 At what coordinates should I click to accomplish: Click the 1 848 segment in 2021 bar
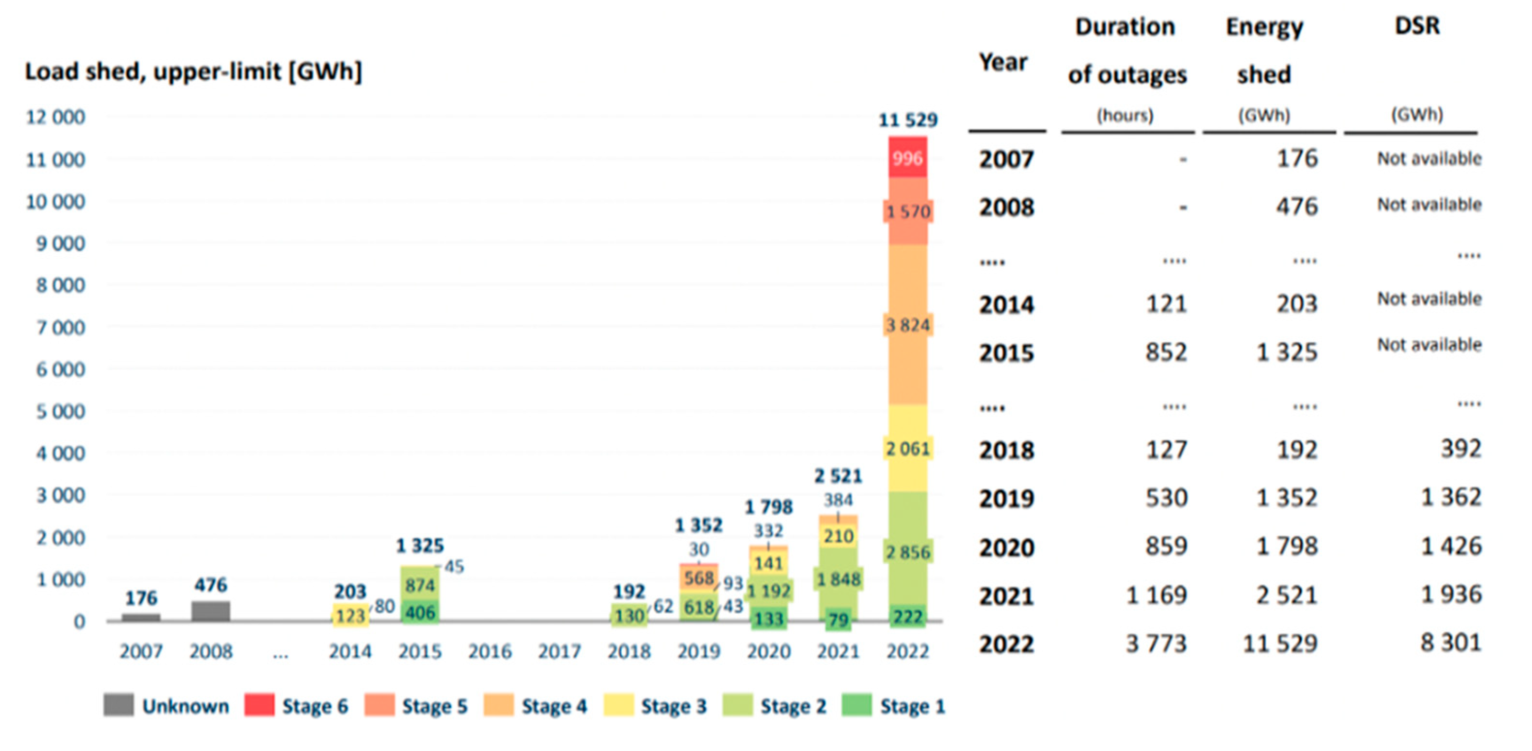pos(838,579)
